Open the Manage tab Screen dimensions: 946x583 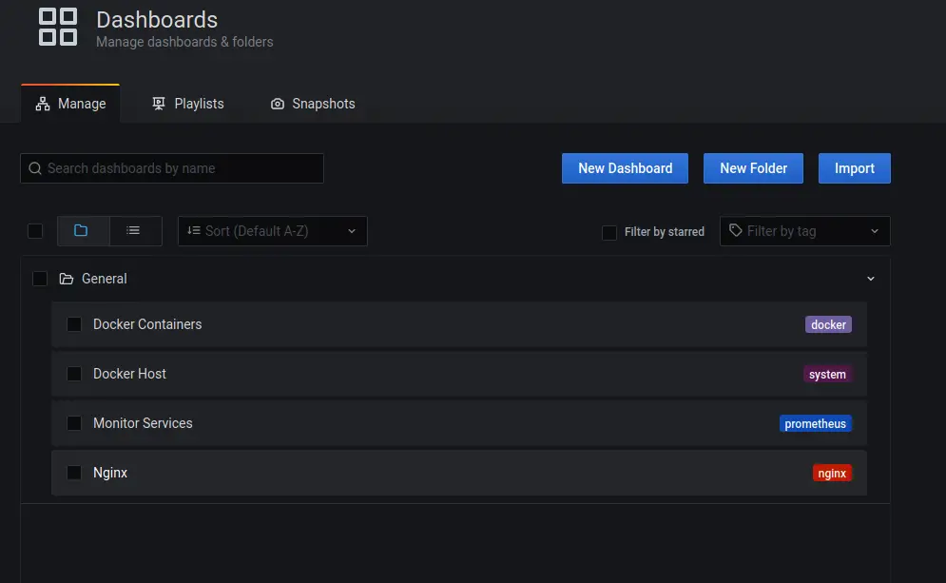click(70, 104)
